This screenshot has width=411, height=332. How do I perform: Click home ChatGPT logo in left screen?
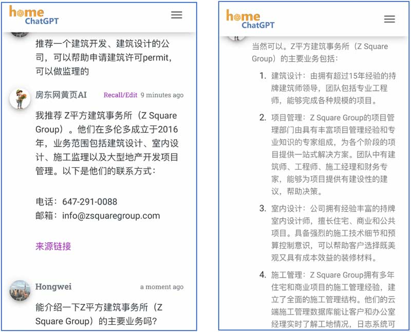click(34, 15)
